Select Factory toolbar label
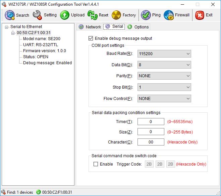Screen dimensions: 221x196 pyautogui.click(x=129, y=15)
